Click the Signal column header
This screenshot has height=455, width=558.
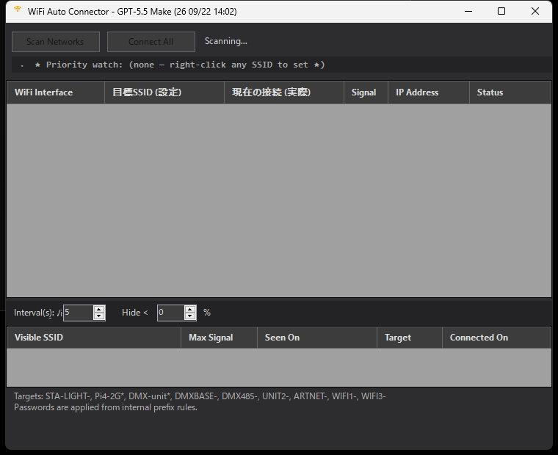pos(366,92)
